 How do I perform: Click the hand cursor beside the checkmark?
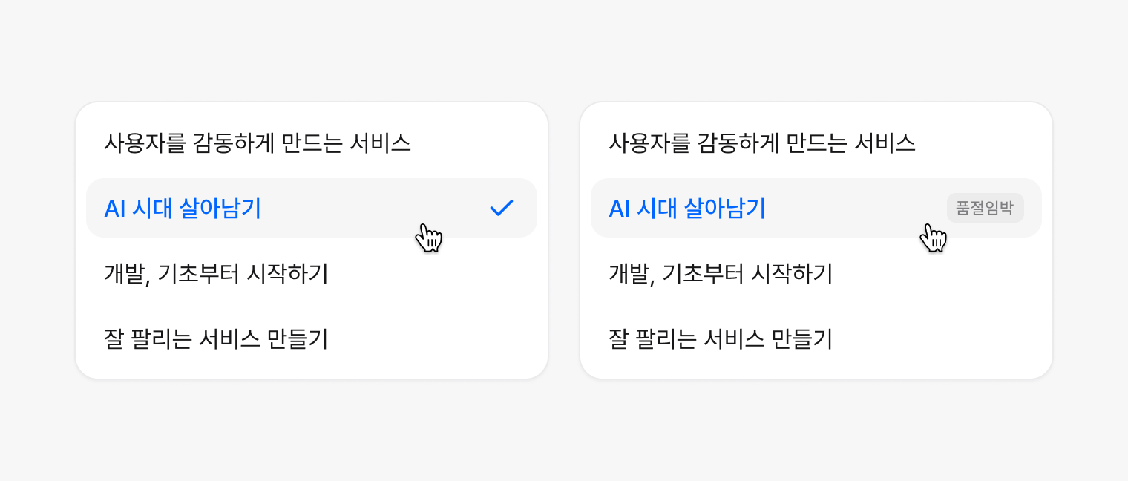click(428, 238)
